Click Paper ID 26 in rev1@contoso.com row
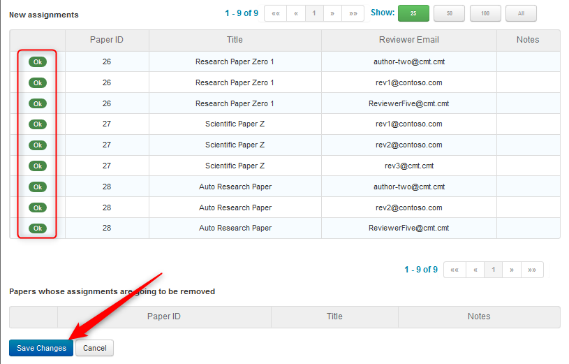 [107, 83]
